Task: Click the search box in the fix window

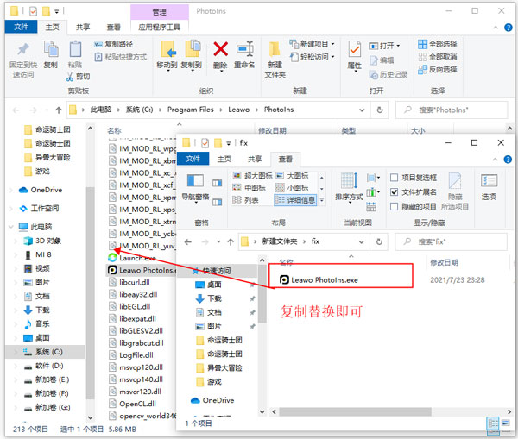Action: point(451,242)
